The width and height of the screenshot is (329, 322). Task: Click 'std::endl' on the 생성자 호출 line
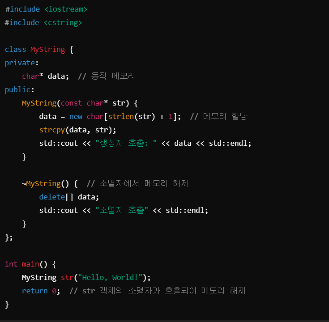(228, 144)
